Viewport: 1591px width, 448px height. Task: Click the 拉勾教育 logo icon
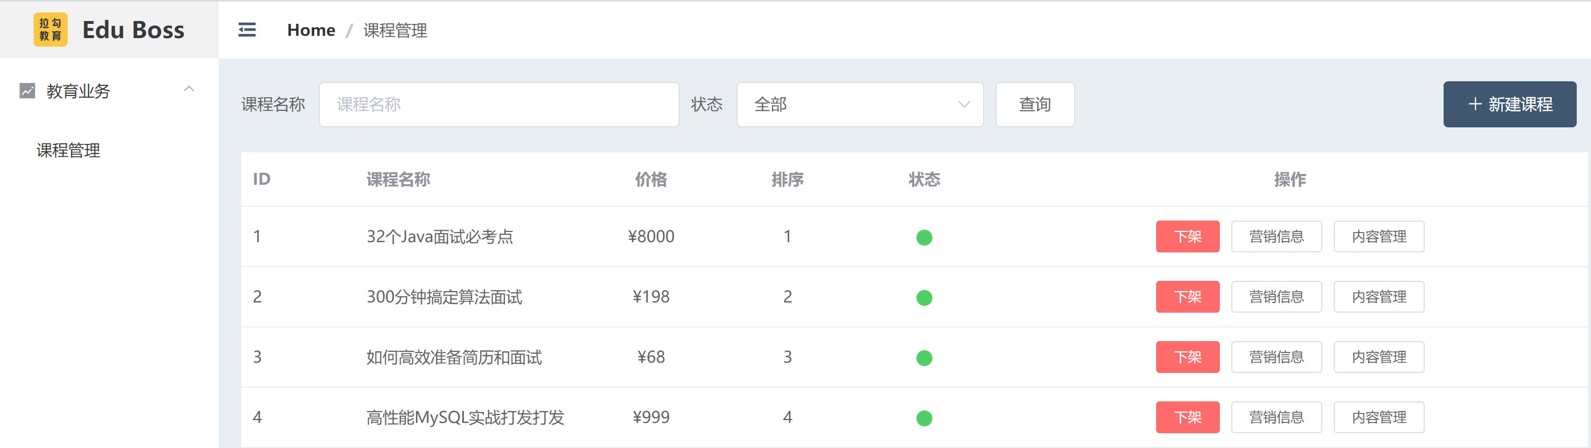[x=50, y=30]
